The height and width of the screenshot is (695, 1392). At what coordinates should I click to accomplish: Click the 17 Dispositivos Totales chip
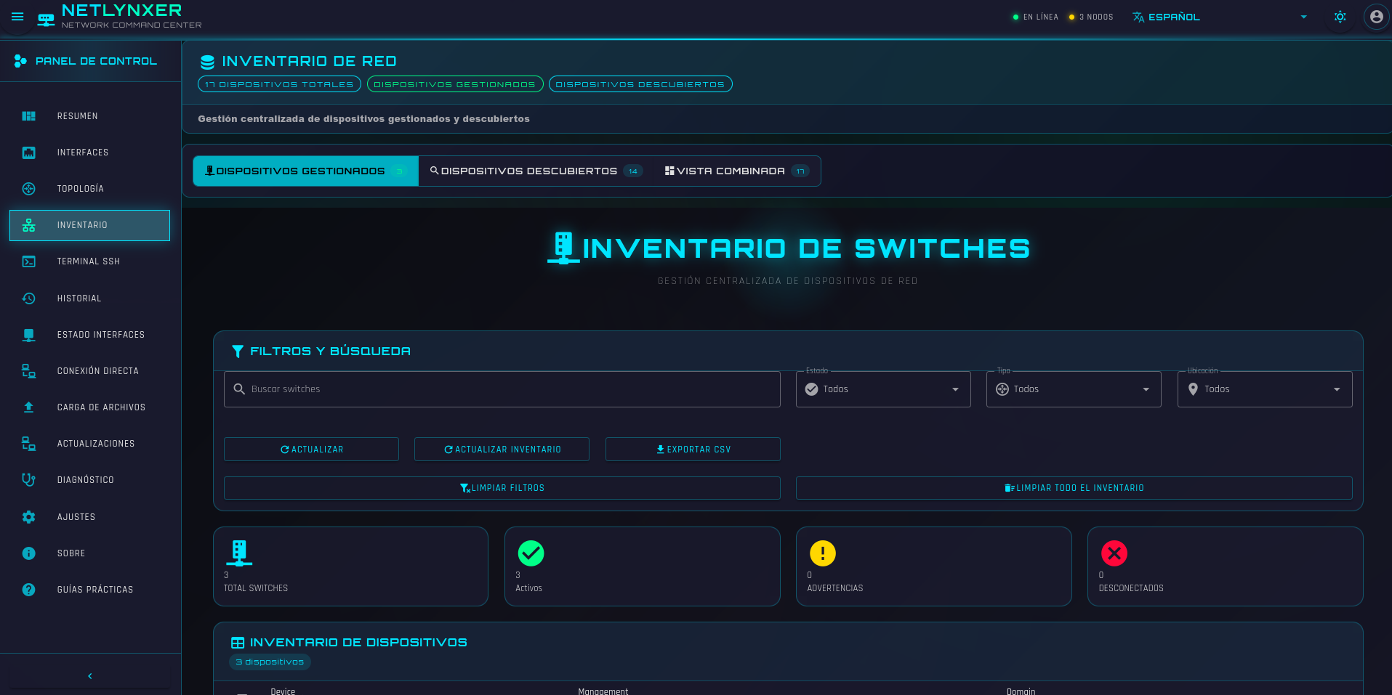pos(279,84)
